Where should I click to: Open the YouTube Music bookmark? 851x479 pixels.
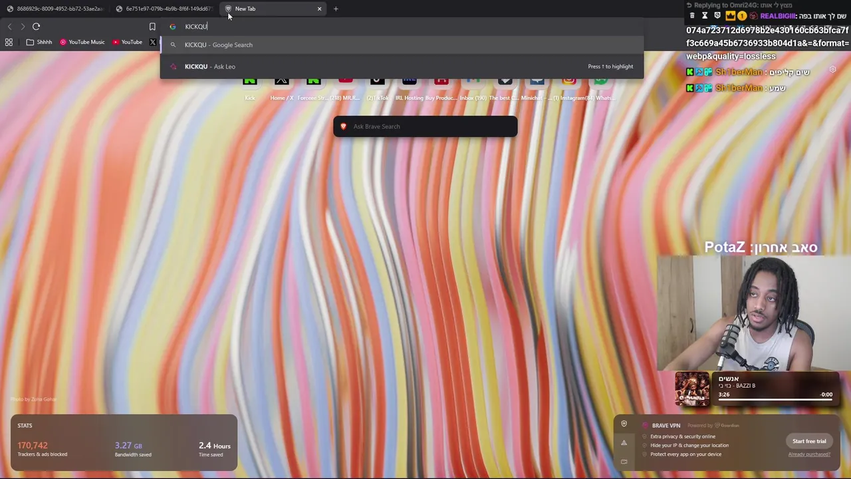tap(82, 42)
